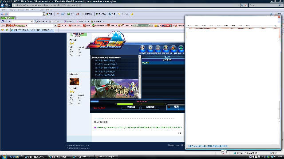Open the first news headline in the launcher list
This screenshot has height=159, width=284.
(x=105, y=61)
